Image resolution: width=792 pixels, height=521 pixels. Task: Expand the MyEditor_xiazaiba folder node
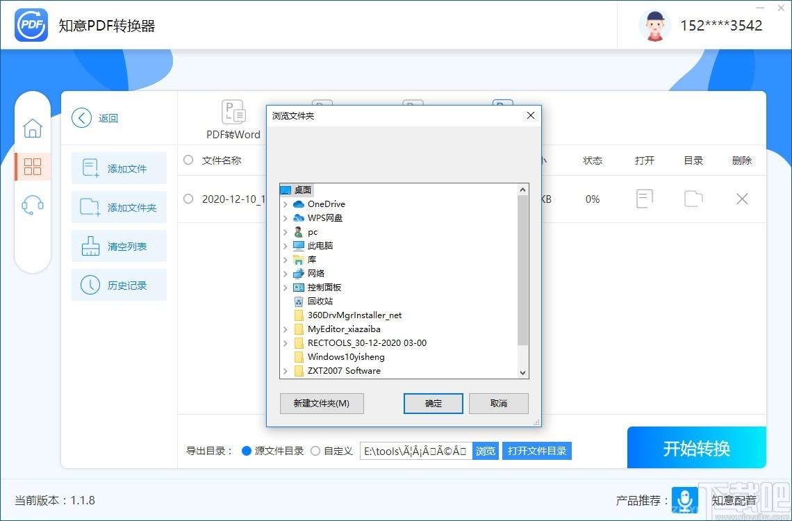point(286,329)
